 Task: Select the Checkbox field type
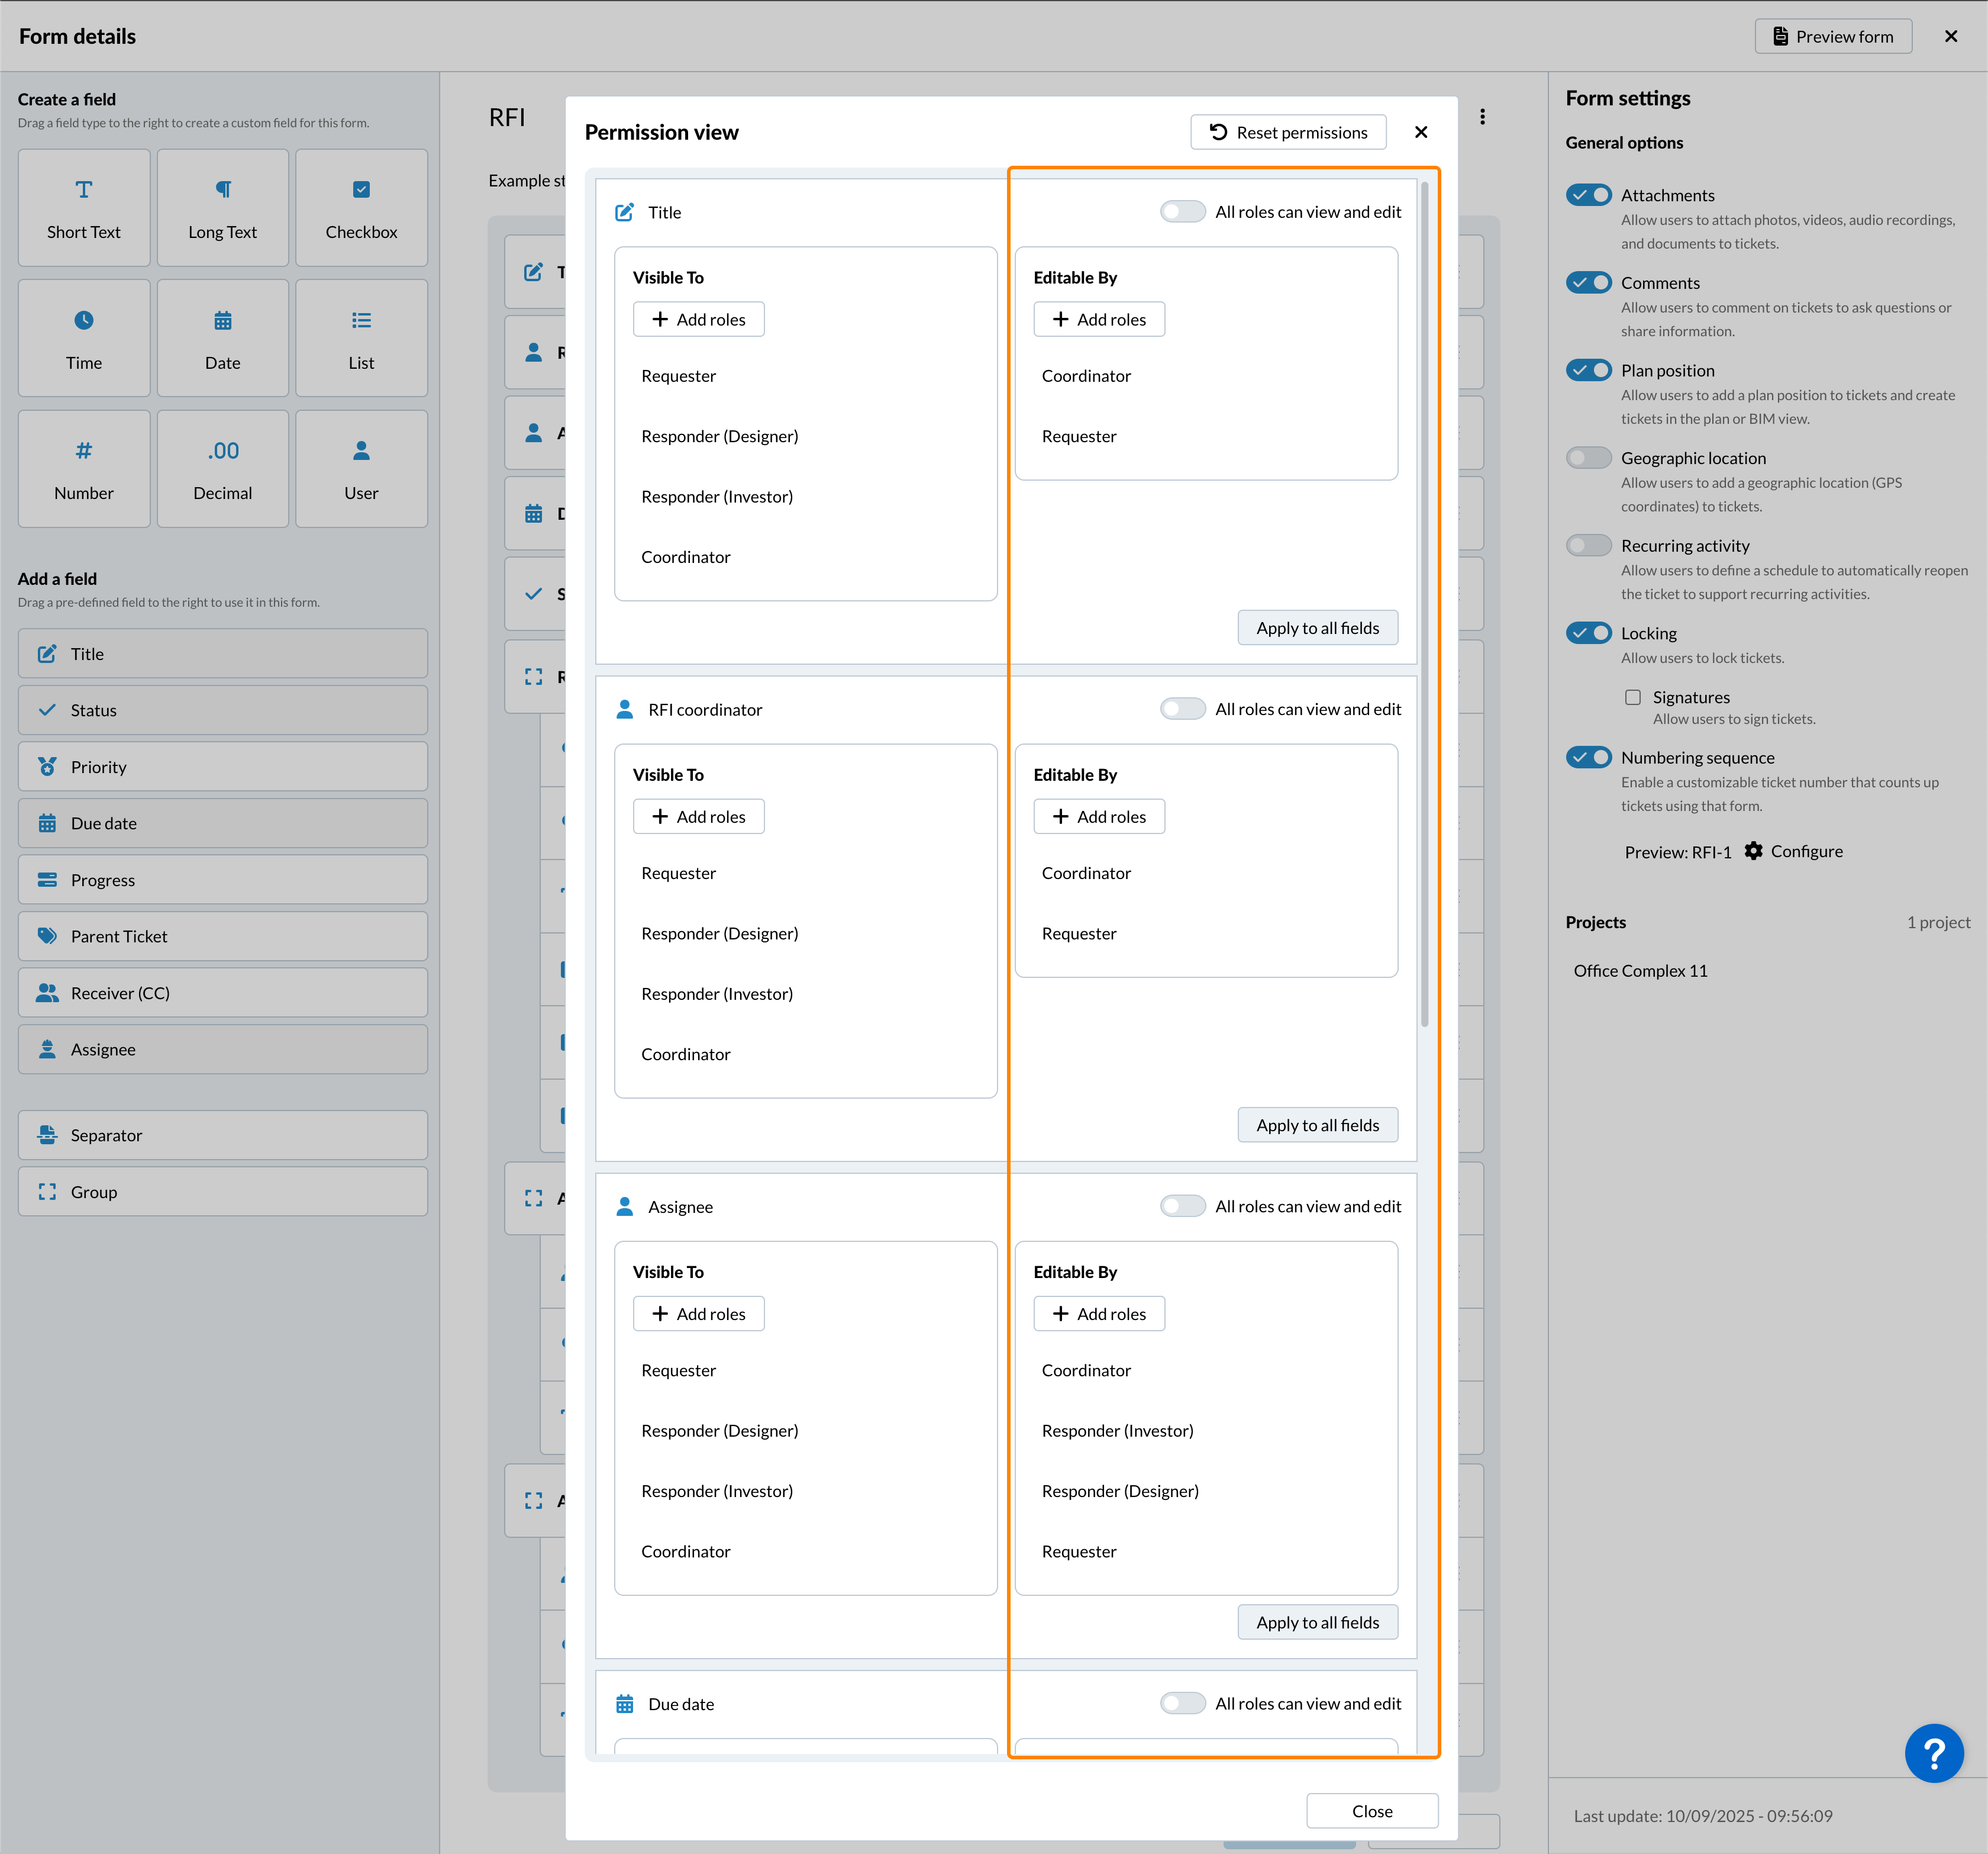361,208
